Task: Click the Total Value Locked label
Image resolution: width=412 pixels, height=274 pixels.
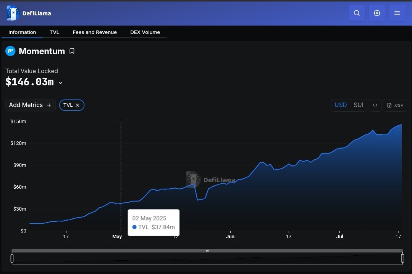Action: pyautogui.click(x=32, y=71)
